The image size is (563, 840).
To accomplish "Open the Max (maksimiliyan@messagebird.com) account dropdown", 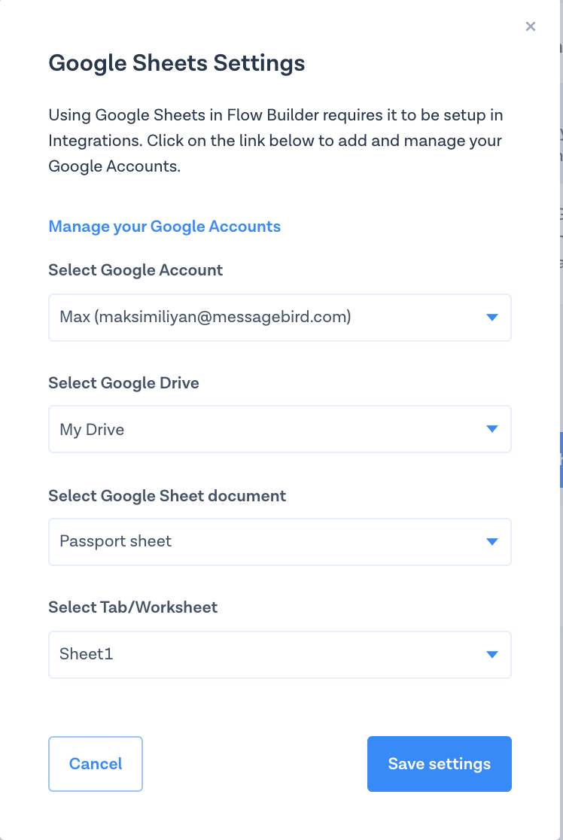I will [263, 318].
